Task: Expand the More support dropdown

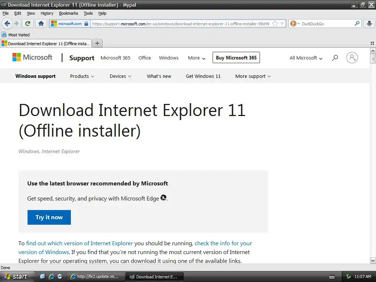Action: tap(253, 76)
